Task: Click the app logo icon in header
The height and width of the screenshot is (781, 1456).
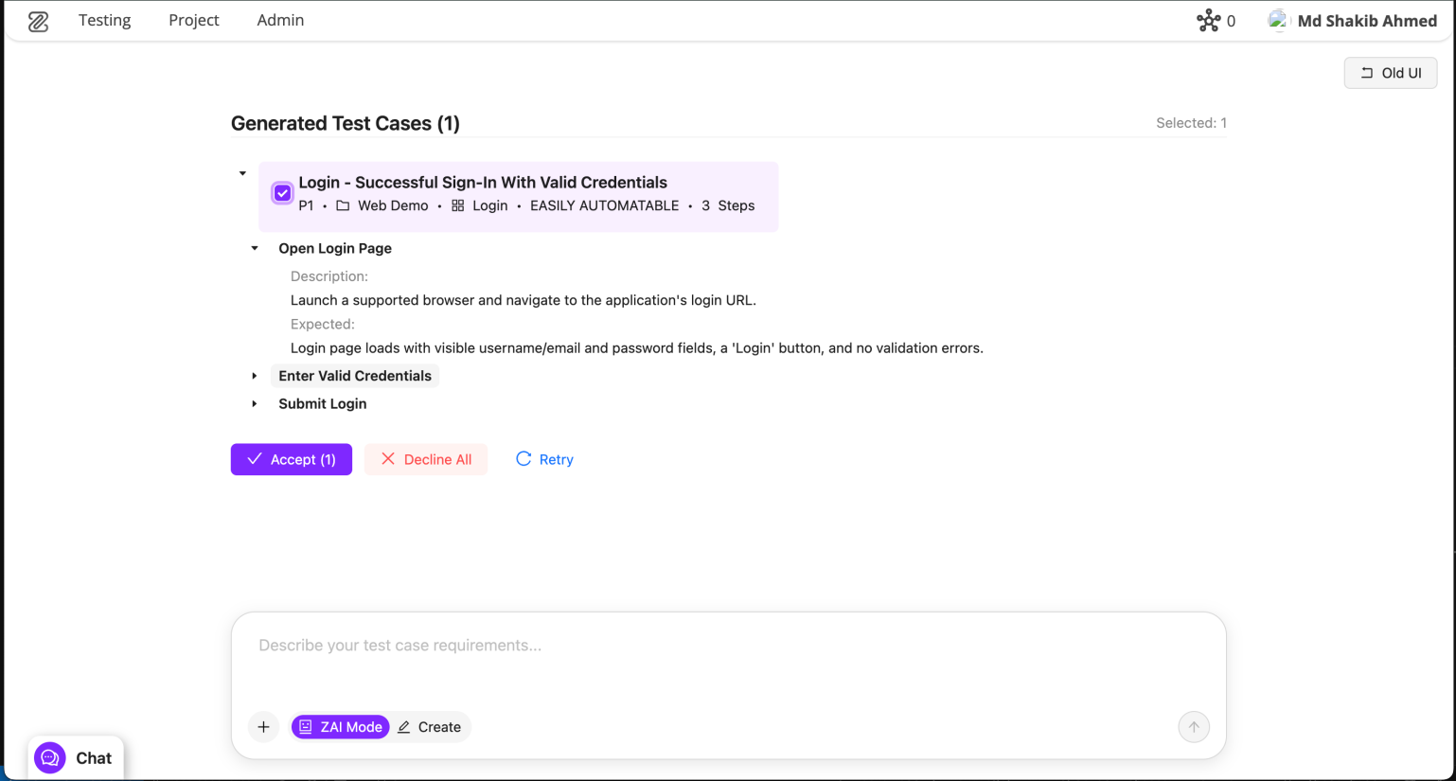Action: click(x=38, y=21)
